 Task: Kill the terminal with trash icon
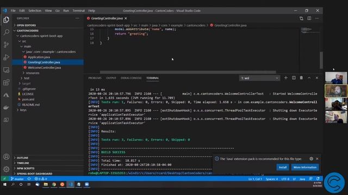tap(301, 78)
